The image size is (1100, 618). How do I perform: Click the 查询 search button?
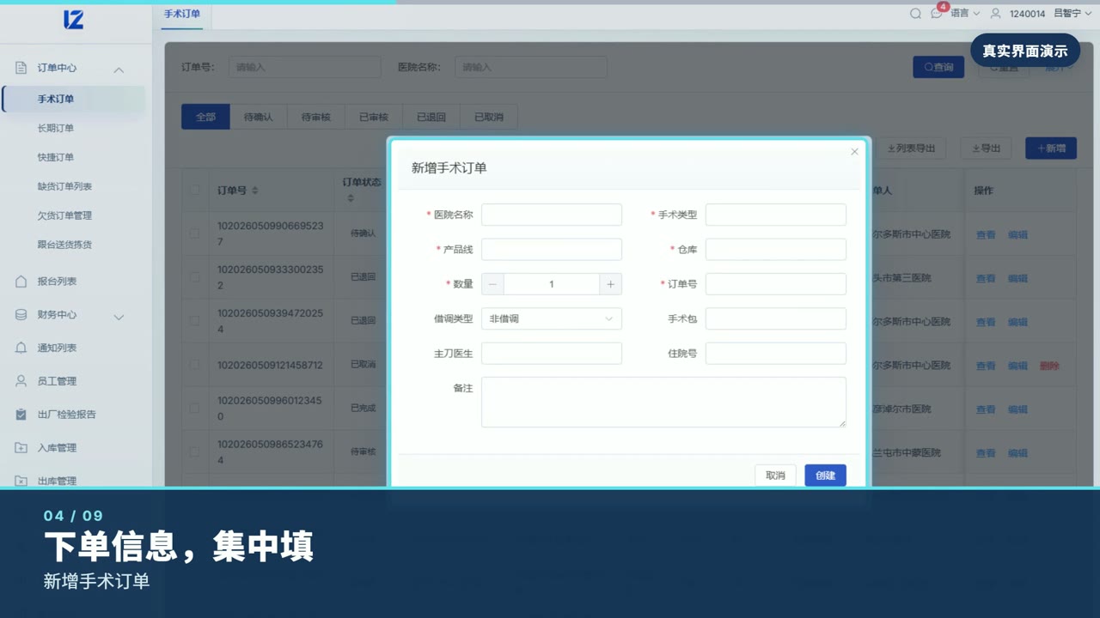(938, 67)
